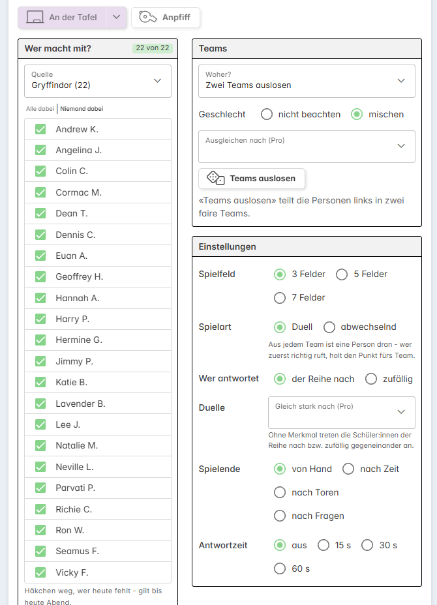The image size is (437, 605).
Task: Click the Anpfiff button label
Action: (x=176, y=18)
